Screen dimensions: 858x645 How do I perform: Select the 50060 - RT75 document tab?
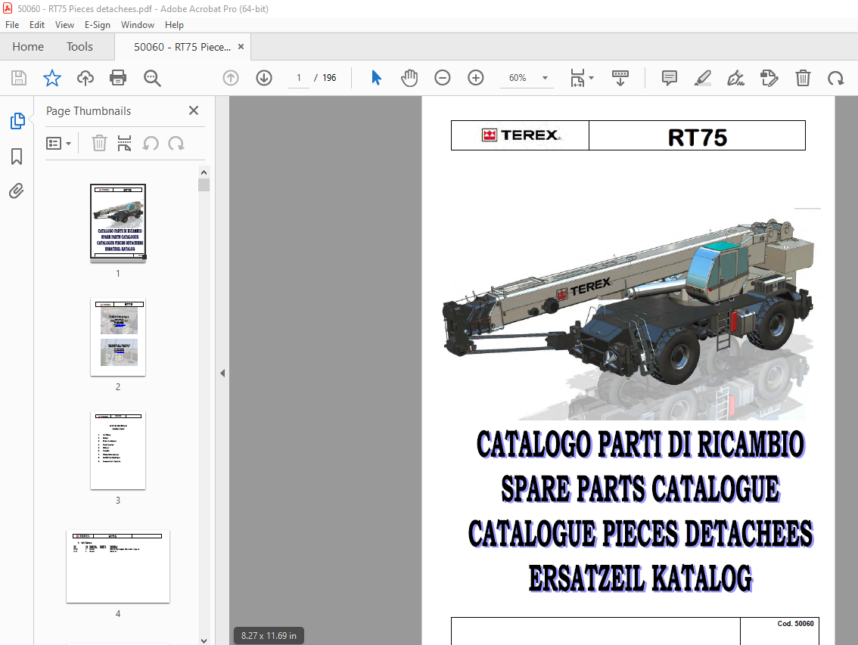[x=182, y=47]
